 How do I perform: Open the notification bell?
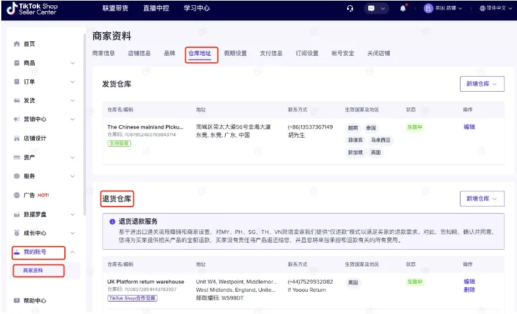(403, 9)
